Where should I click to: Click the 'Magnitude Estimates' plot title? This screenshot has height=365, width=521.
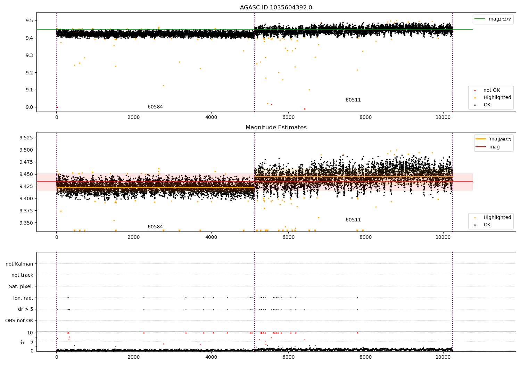click(x=276, y=128)
